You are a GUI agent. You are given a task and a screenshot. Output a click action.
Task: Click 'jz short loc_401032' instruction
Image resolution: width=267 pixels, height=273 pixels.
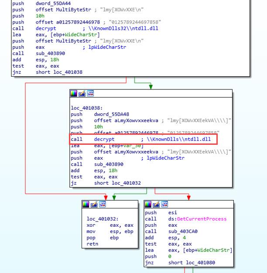tap(106, 183)
